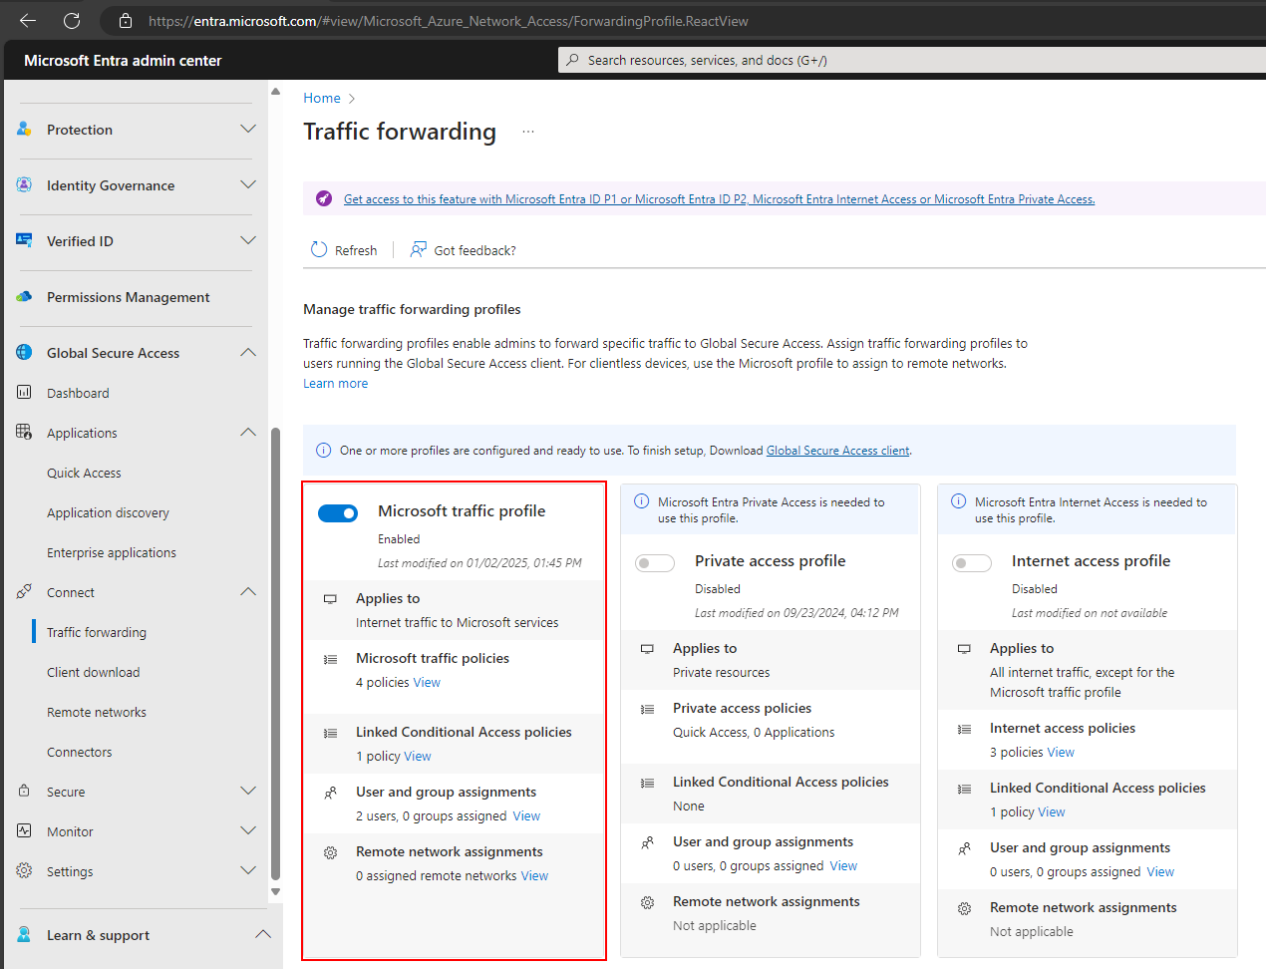
Task: Click the Microsoft profile user assignments icon
Action: (330, 793)
